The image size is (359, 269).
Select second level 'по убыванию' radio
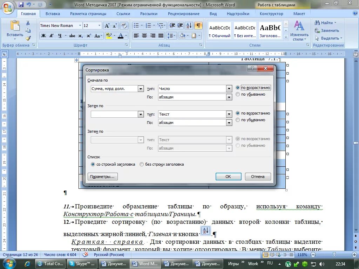click(x=238, y=120)
